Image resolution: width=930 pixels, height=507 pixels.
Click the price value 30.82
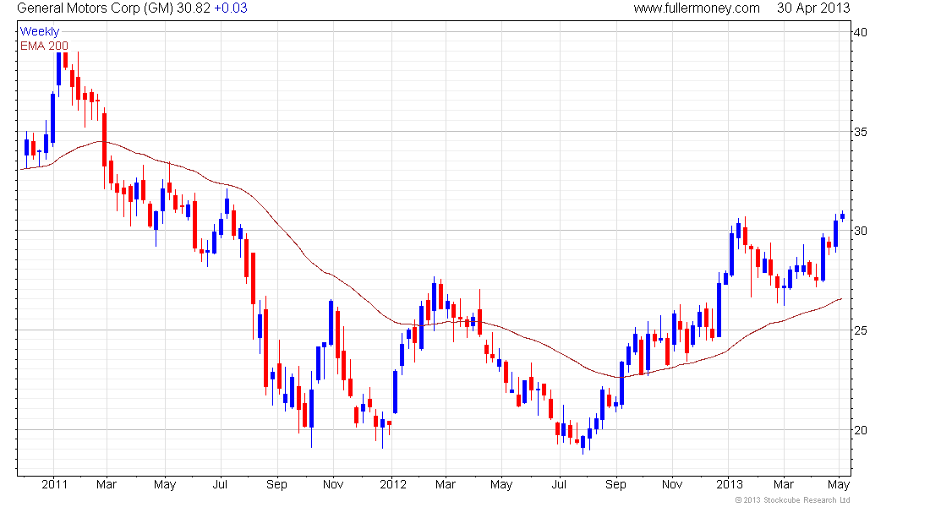[x=194, y=8]
